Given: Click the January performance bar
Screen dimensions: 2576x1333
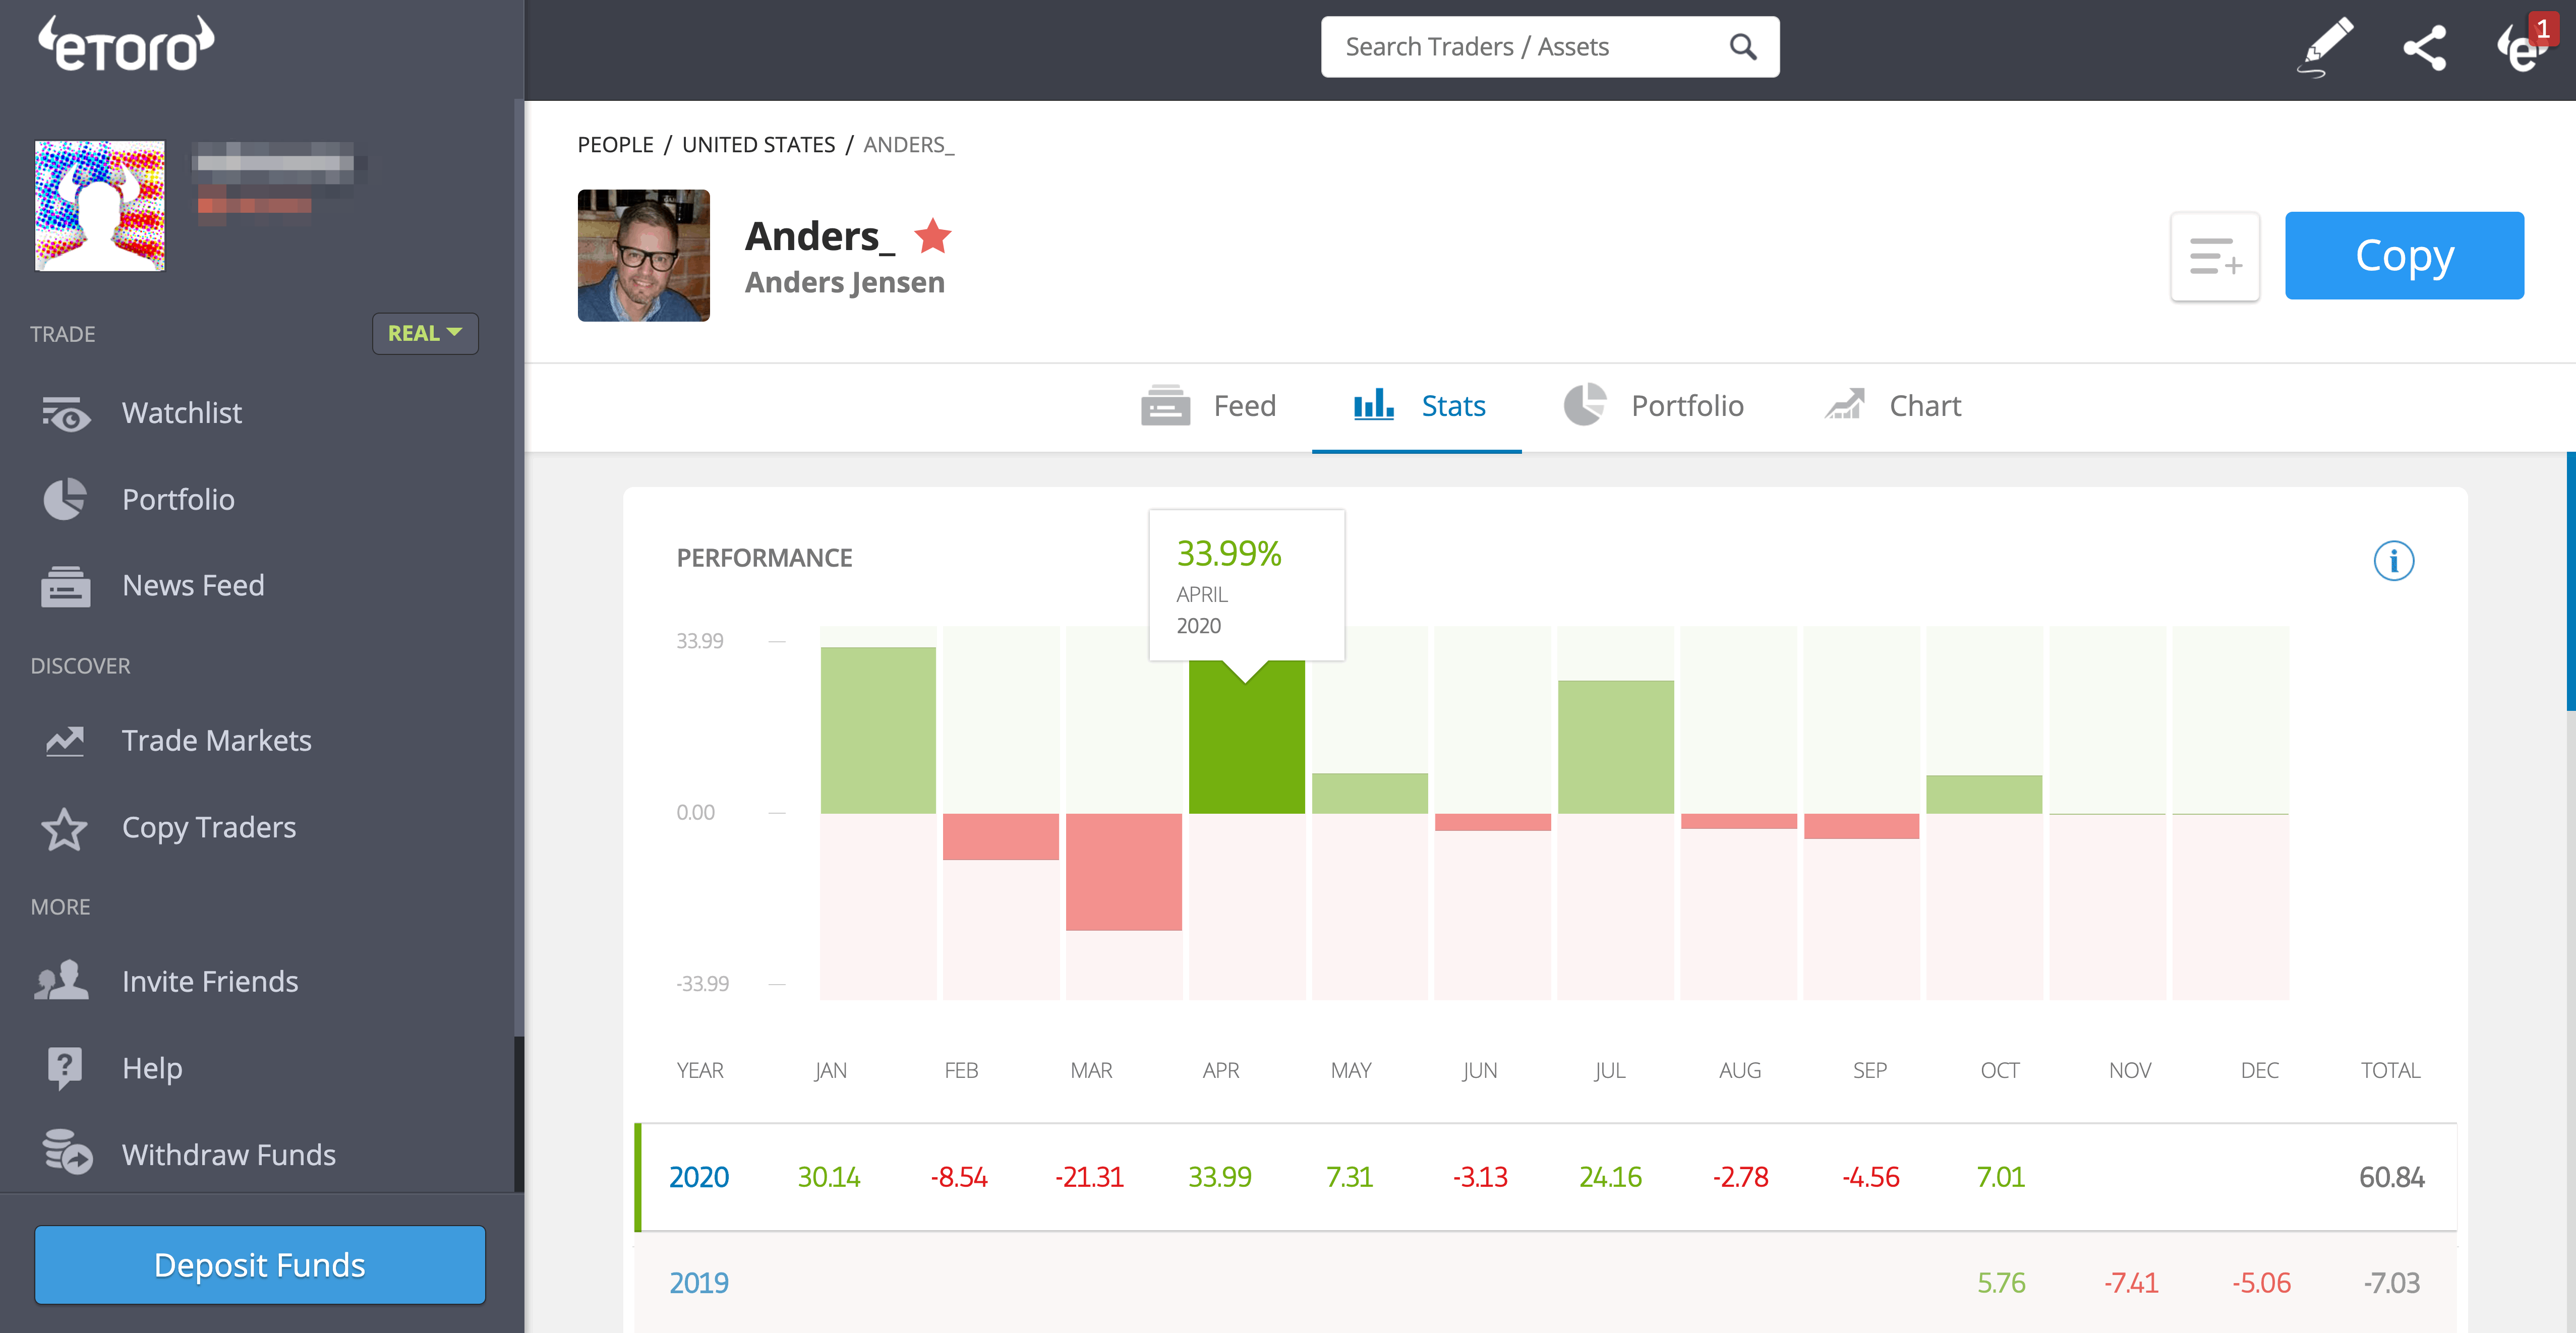Looking at the screenshot, I should 878,730.
